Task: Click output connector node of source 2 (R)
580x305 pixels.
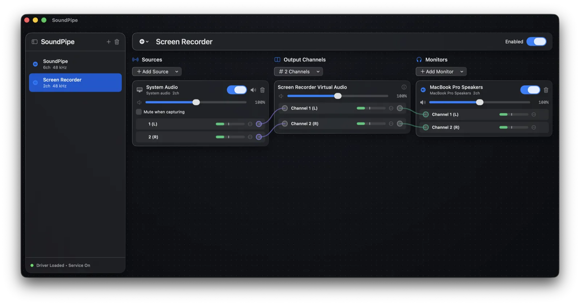Action: pos(259,137)
